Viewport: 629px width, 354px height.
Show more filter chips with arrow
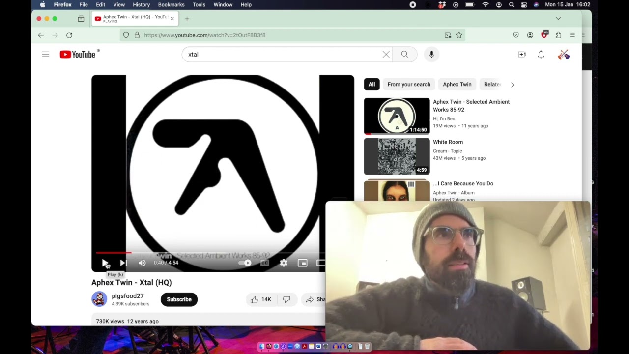pyautogui.click(x=512, y=85)
